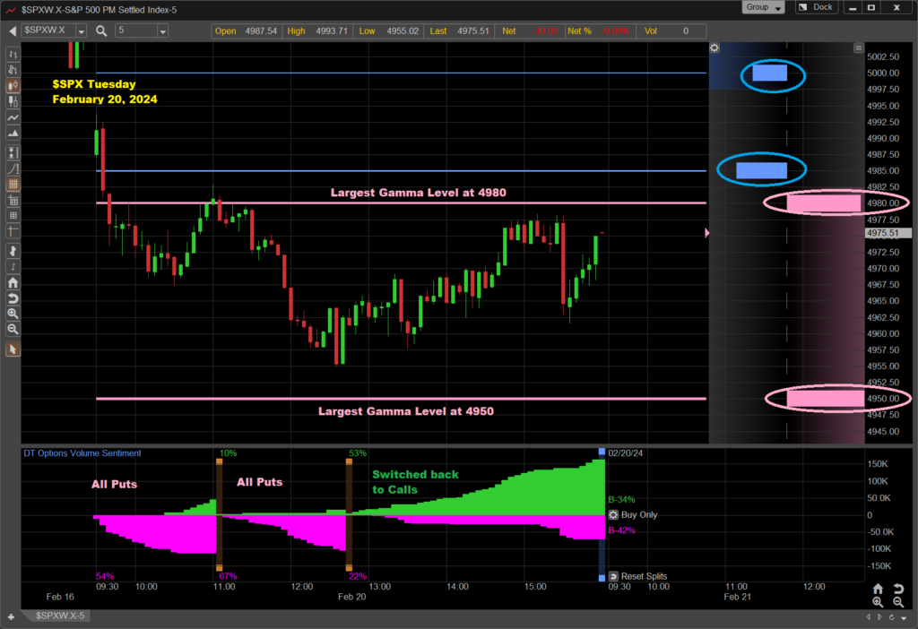Open the hamburger menu beside the price axis
This screenshot has width=918, height=629.
(859, 48)
